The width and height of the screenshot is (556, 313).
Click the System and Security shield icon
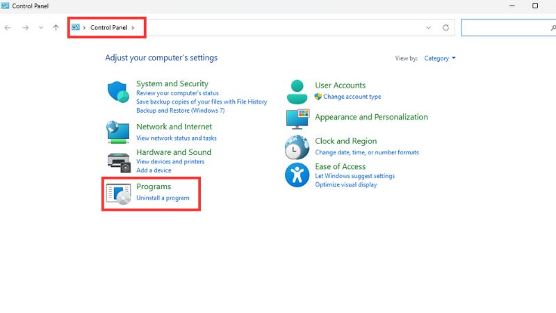pyautogui.click(x=117, y=92)
